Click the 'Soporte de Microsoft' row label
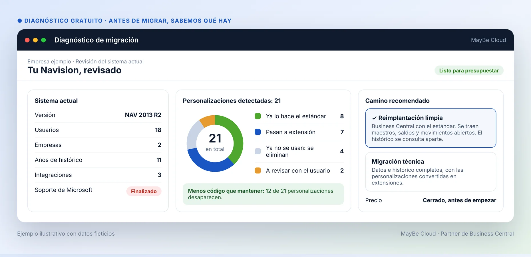This screenshot has width=531, height=257. point(63,190)
